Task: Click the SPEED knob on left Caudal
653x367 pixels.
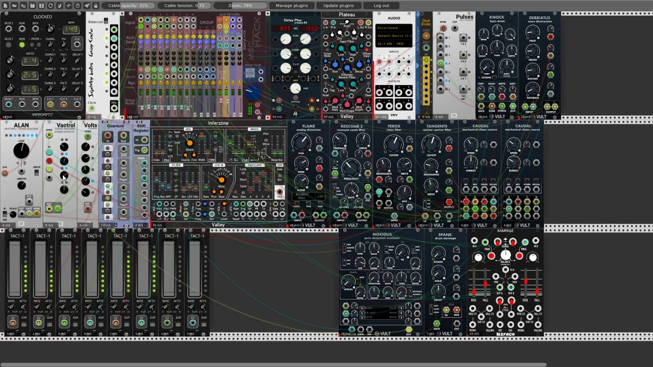Action: (x=472, y=144)
